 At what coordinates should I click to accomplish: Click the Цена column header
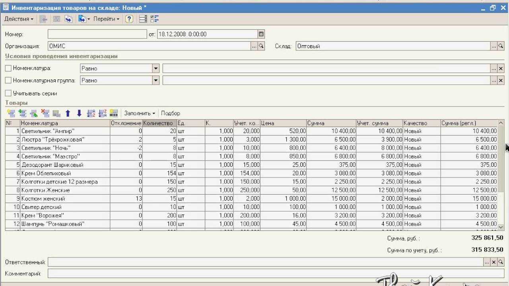pos(284,123)
